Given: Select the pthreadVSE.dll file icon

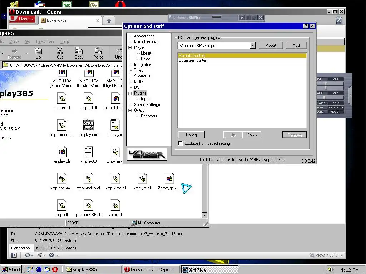Looking at the screenshot, I should (x=89, y=205).
